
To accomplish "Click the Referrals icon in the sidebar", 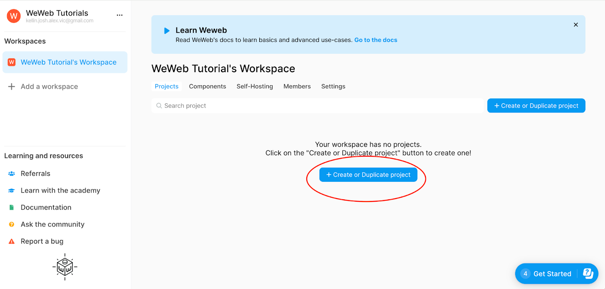I will point(12,173).
